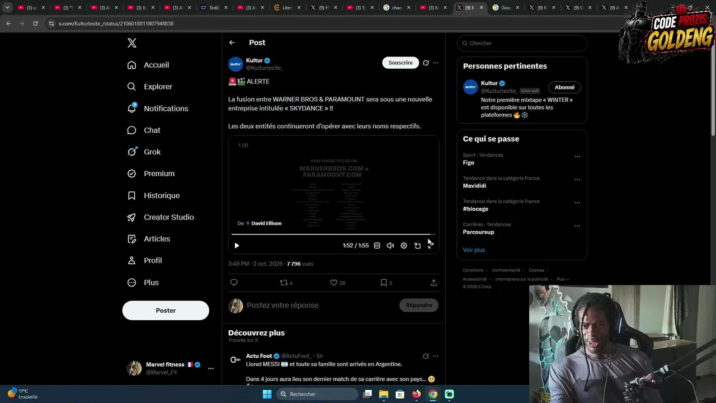The image size is (716, 403).
Task: Expand the Plus menu in the sidebar
Action: (143, 283)
